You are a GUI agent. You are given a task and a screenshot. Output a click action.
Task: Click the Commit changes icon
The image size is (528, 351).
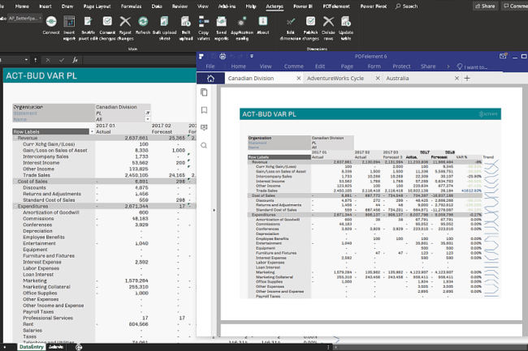pyautogui.click(x=107, y=22)
